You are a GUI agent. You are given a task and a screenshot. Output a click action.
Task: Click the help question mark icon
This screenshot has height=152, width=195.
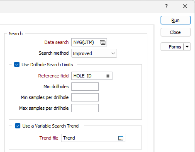pos(166,6)
